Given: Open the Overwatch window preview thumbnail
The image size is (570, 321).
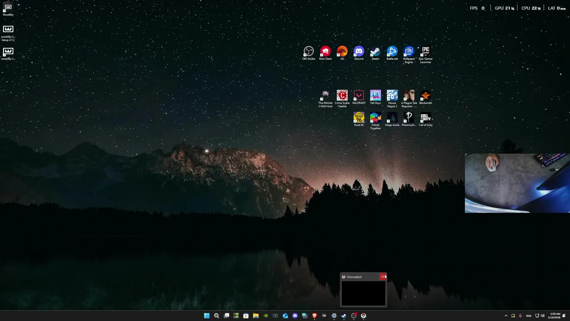Looking at the screenshot, I should click(x=363, y=293).
